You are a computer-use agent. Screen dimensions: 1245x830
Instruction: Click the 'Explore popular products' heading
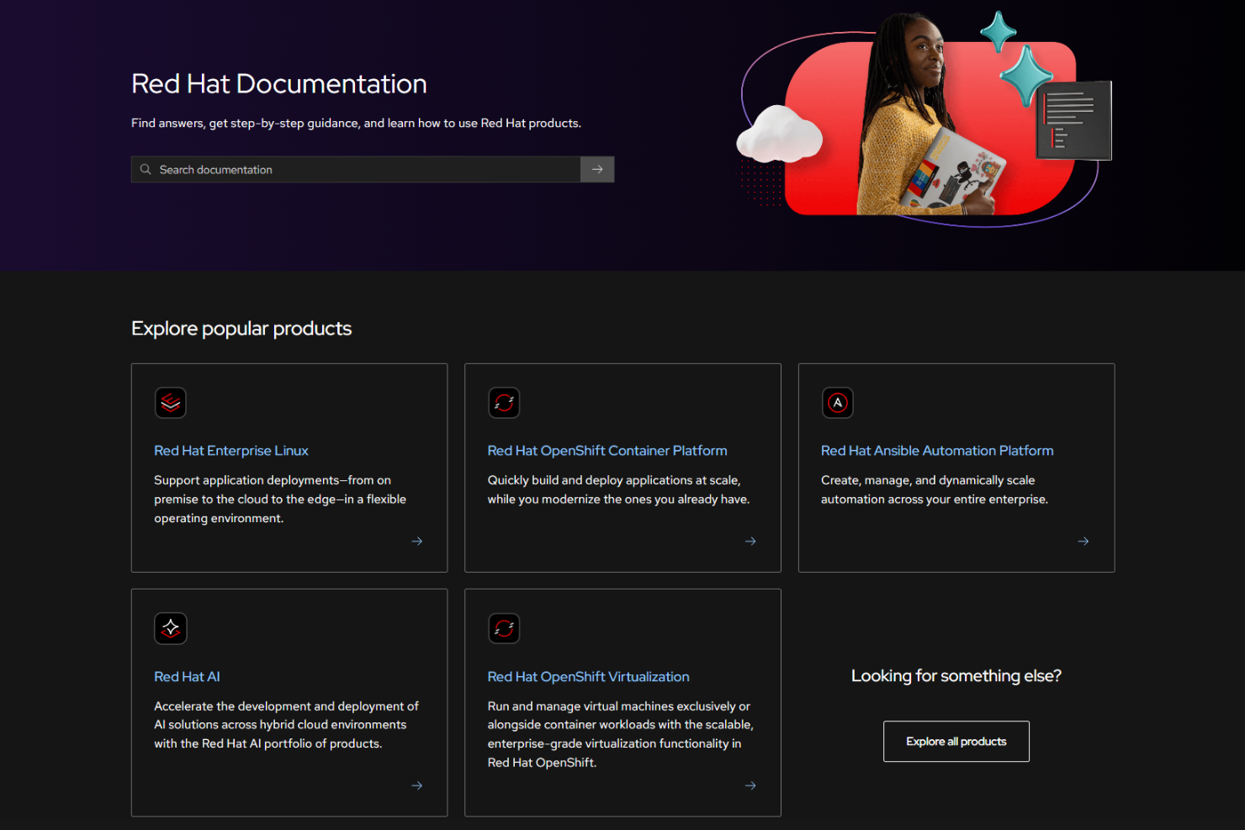point(241,329)
